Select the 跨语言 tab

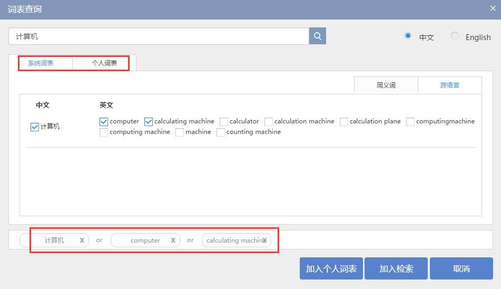click(449, 85)
